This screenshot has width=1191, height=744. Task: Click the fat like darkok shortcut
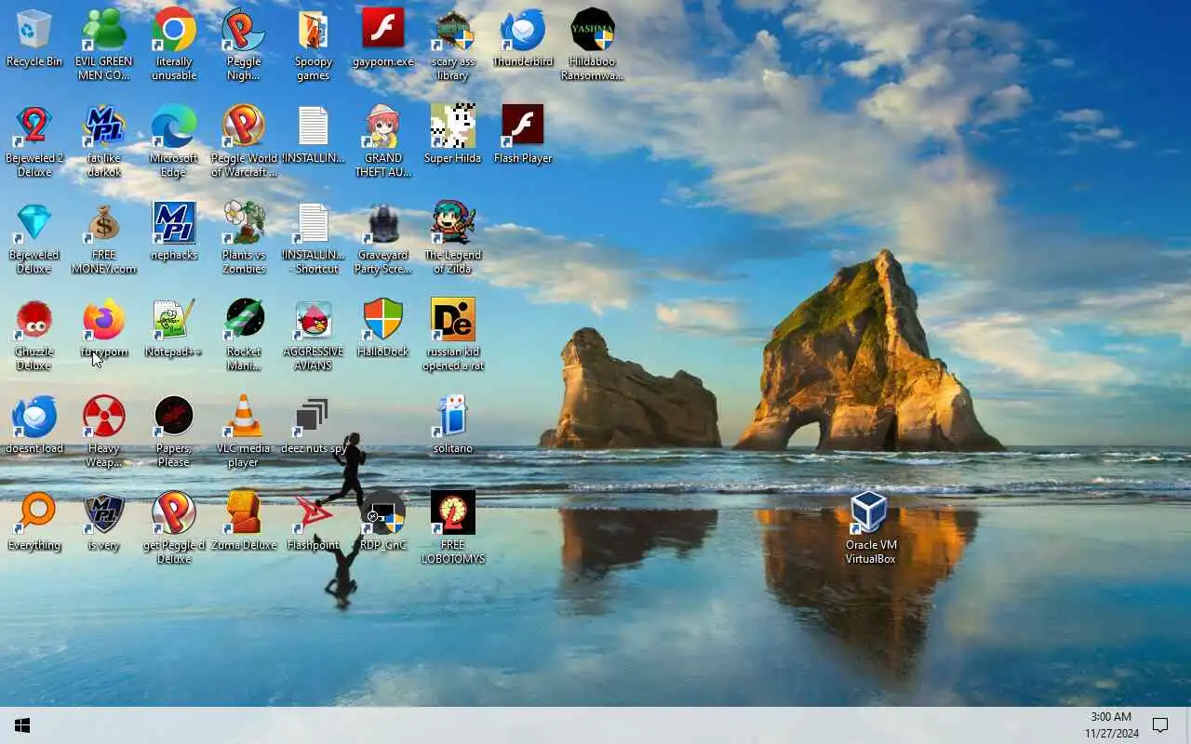click(x=104, y=126)
